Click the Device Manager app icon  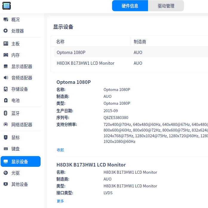click(7, 6)
